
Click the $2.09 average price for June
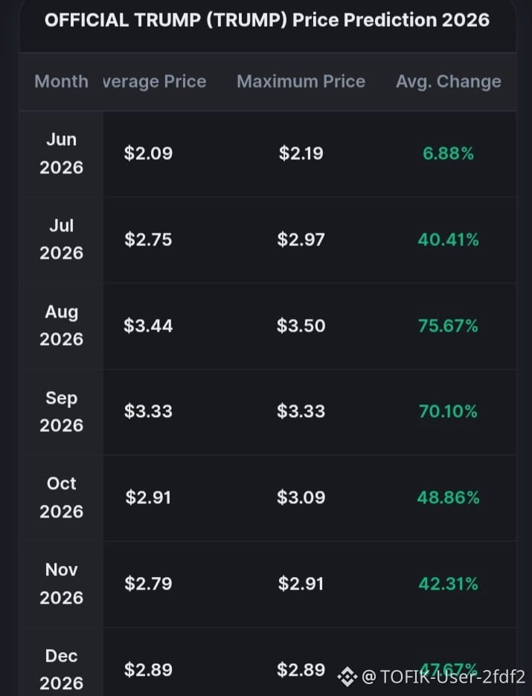148,154
